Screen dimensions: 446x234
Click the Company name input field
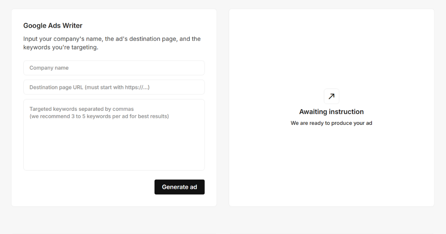pyautogui.click(x=114, y=68)
